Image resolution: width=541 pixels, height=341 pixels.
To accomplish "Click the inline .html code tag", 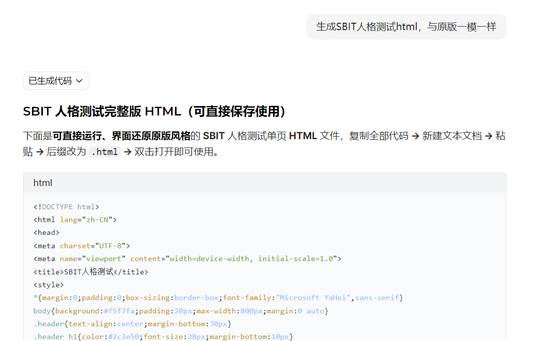I will (x=105, y=152).
